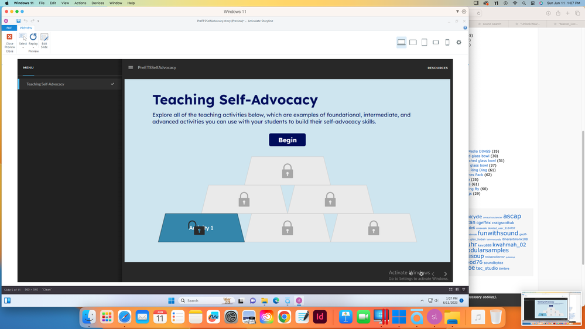Viewport: 585px width, 329px height.
Task: Click the locked middle-row left block
Action: [244, 199]
